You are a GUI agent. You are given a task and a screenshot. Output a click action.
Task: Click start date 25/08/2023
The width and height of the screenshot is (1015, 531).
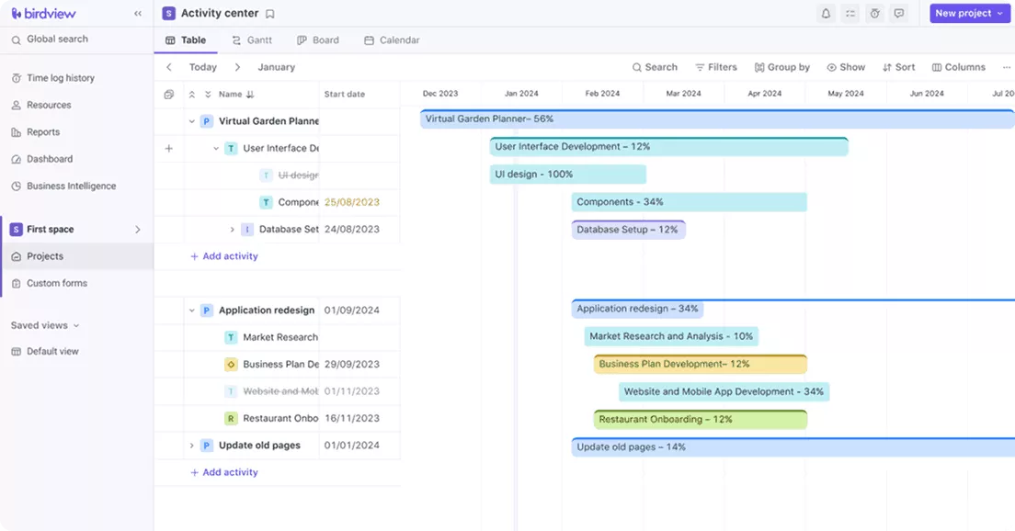click(x=352, y=202)
